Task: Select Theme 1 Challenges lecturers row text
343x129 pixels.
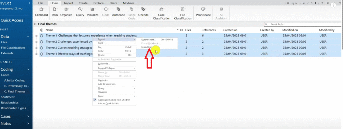Action: 91,35
